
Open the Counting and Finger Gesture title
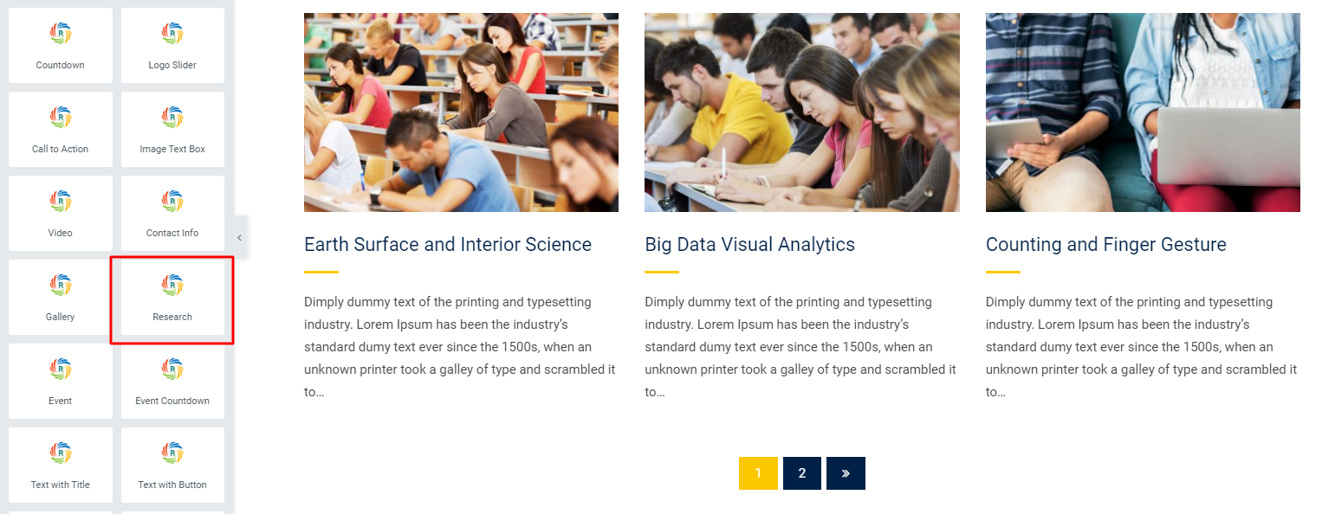coord(1106,245)
